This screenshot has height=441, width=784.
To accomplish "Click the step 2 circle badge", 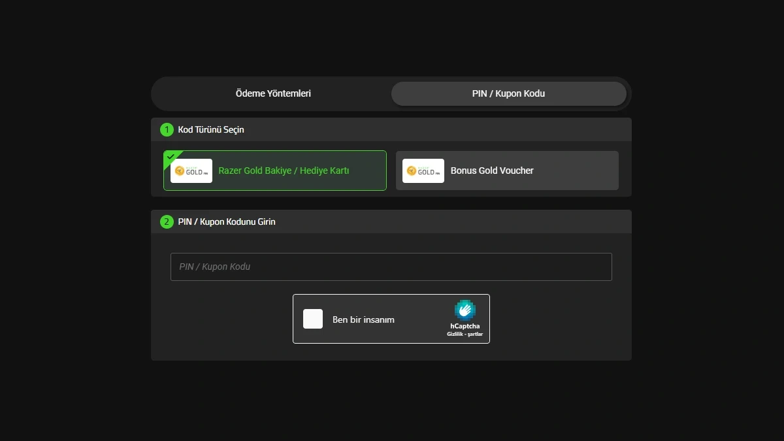I will [x=166, y=221].
